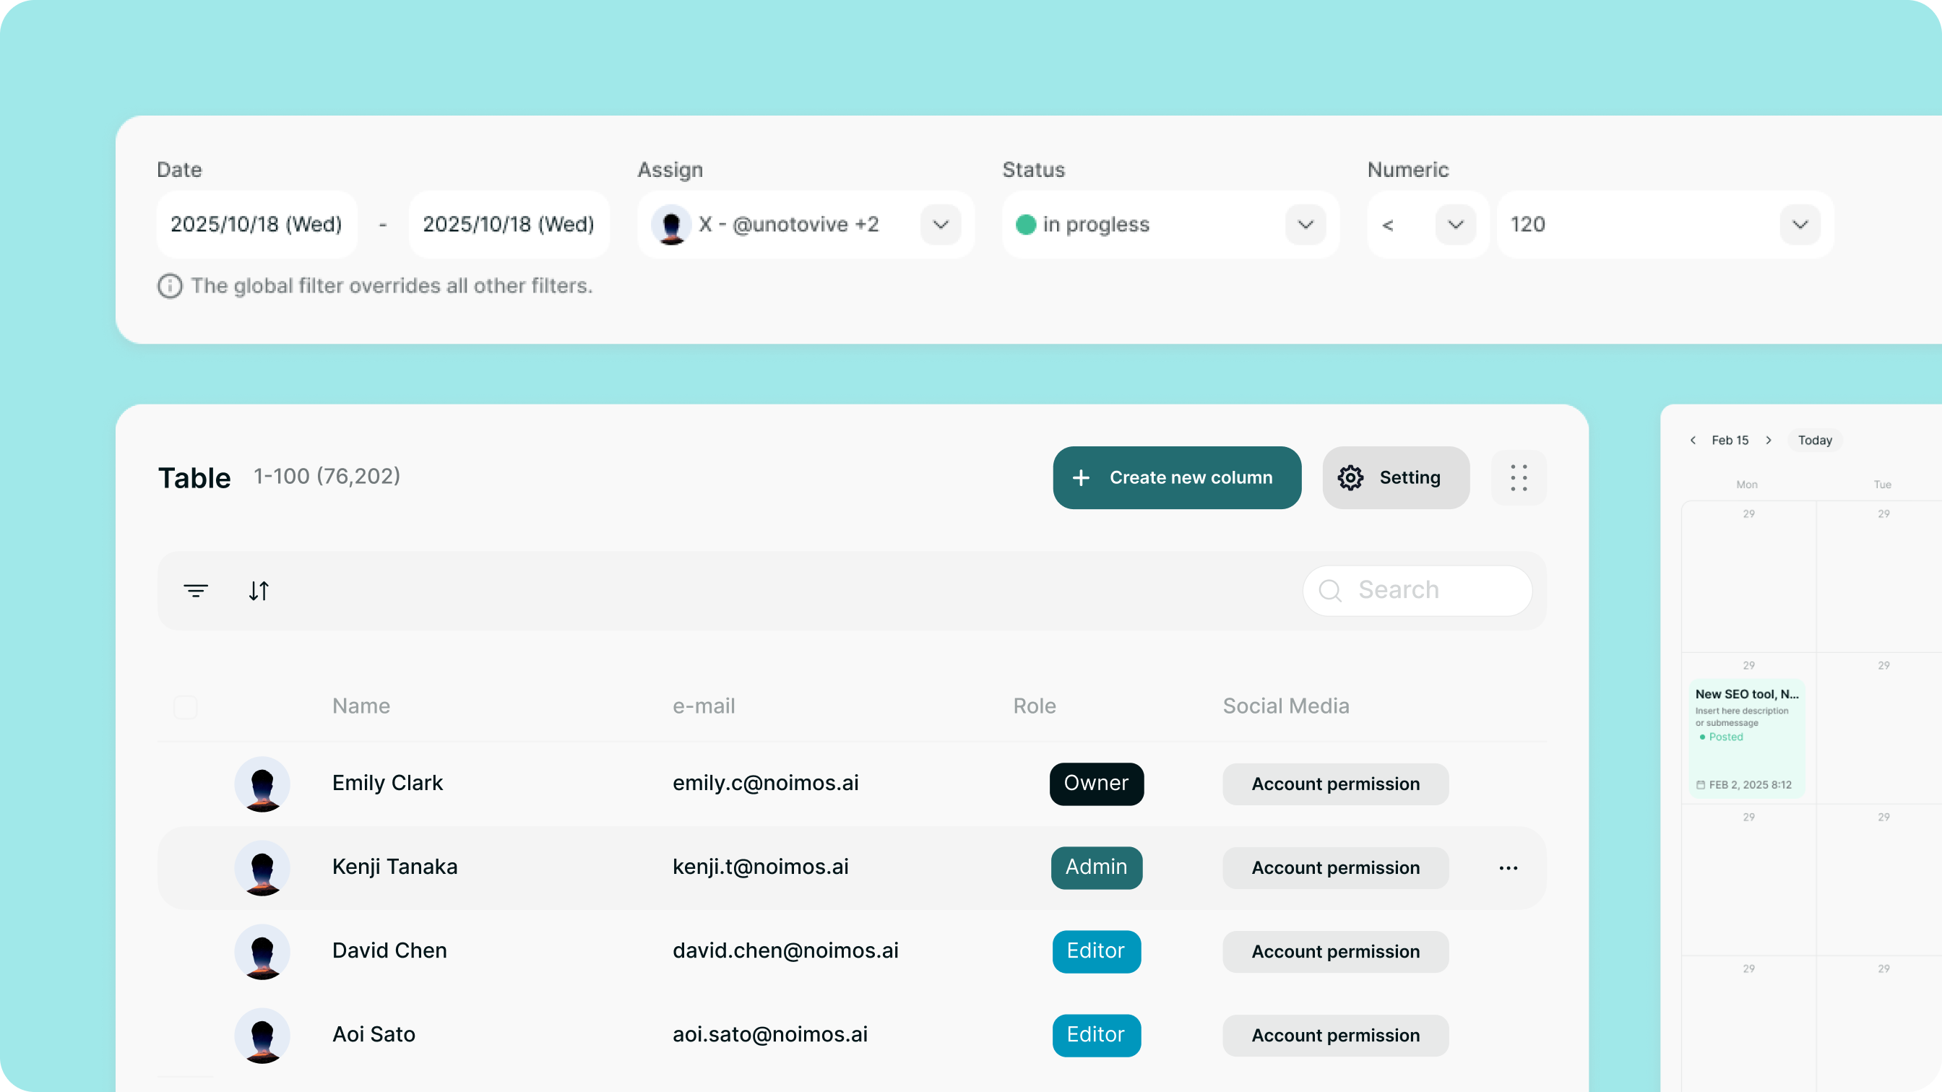The image size is (1942, 1092).
Task: Click the three-dot menu on Kenji Tanaka row
Action: tap(1508, 868)
